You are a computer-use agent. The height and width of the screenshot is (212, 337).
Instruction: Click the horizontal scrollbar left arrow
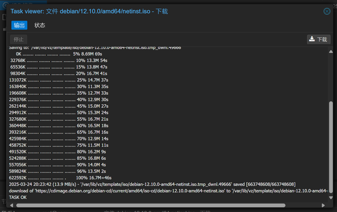pyautogui.click(x=12, y=205)
